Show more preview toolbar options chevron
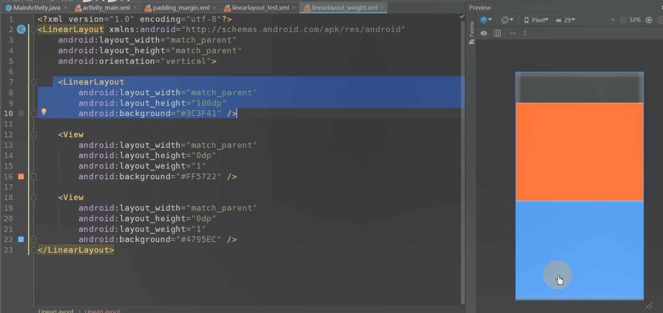The height and width of the screenshot is (313, 663). (x=613, y=20)
